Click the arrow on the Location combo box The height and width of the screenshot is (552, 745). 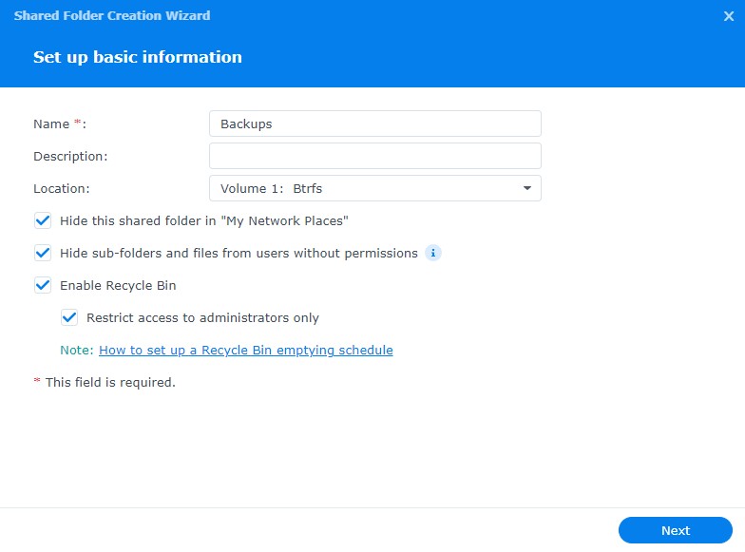pyautogui.click(x=527, y=188)
